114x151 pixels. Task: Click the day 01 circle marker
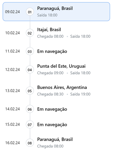click(x=30, y=12)
